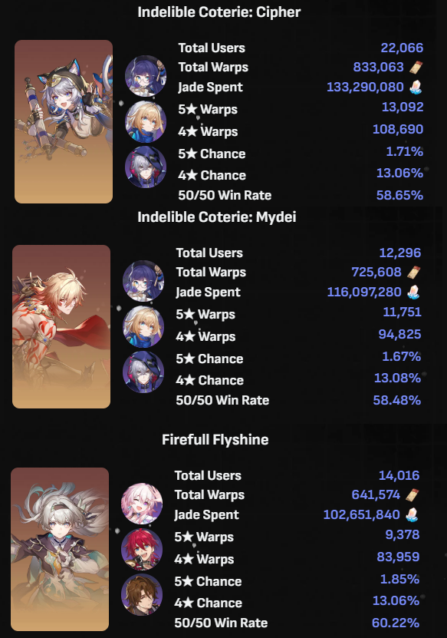This screenshot has height=638, width=447.
Task: Click the Cipher banner character portrait
Action: click(x=64, y=121)
